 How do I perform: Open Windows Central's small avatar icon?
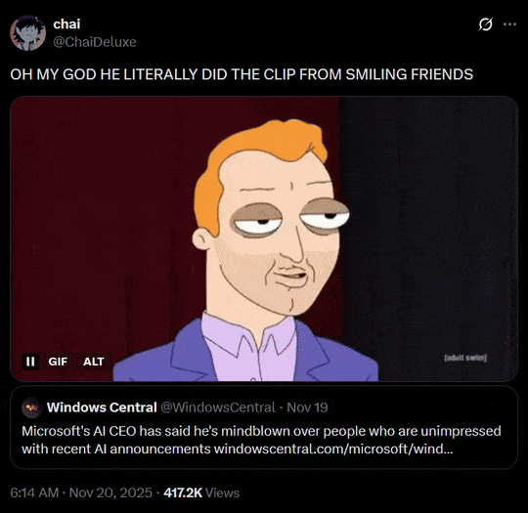32,407
